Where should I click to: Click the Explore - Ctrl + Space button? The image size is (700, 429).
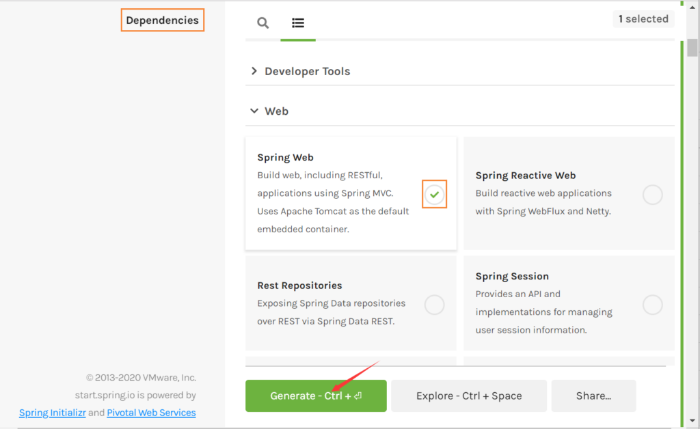[x=469, y=396]
